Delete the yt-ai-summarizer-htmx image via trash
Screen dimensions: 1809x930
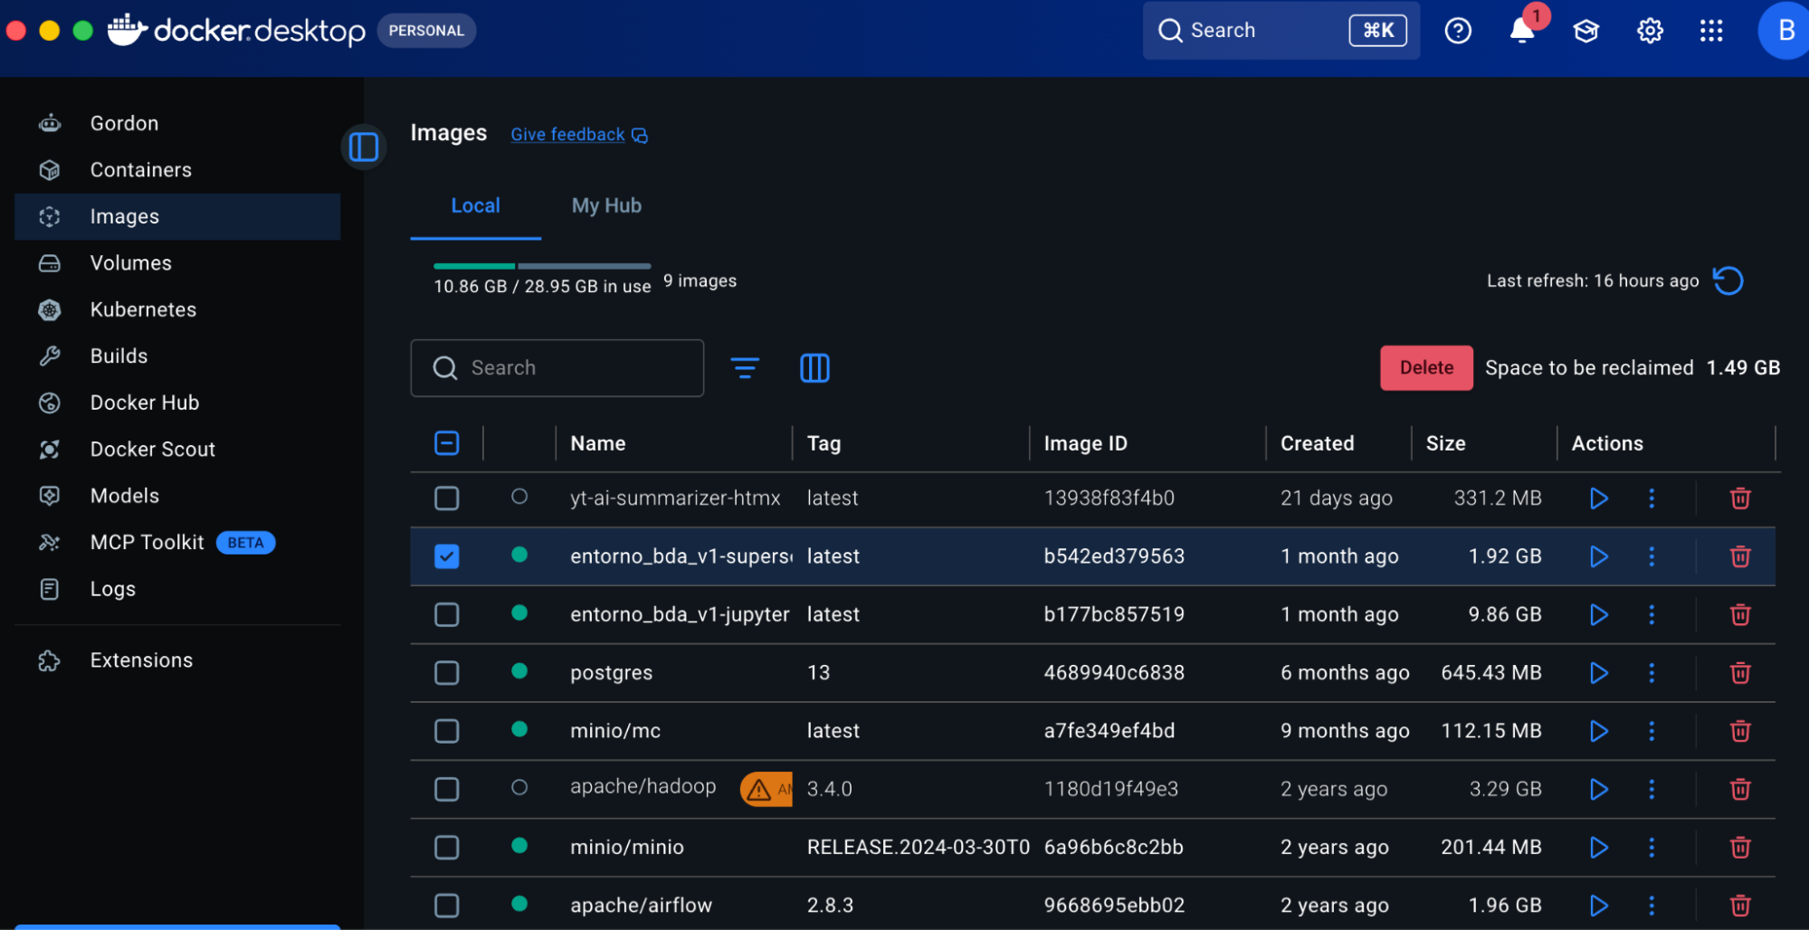1740,498
